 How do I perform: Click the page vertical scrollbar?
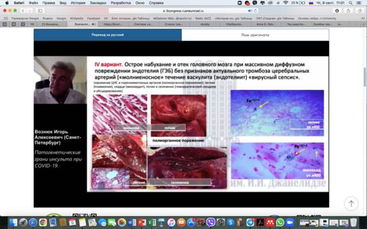[365, 77]
